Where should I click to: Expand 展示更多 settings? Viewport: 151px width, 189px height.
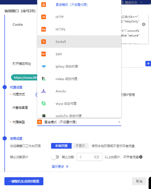click(60, 167)
